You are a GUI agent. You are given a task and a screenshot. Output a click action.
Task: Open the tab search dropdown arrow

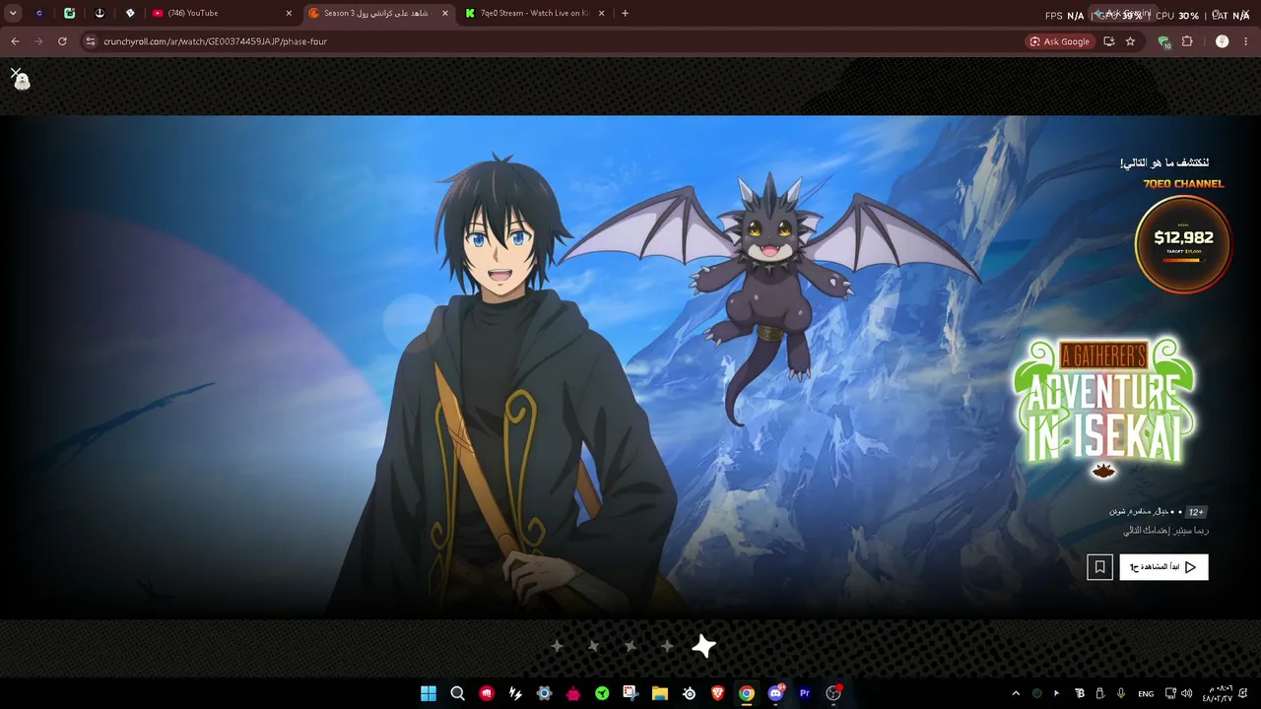(x=13, y=13)
